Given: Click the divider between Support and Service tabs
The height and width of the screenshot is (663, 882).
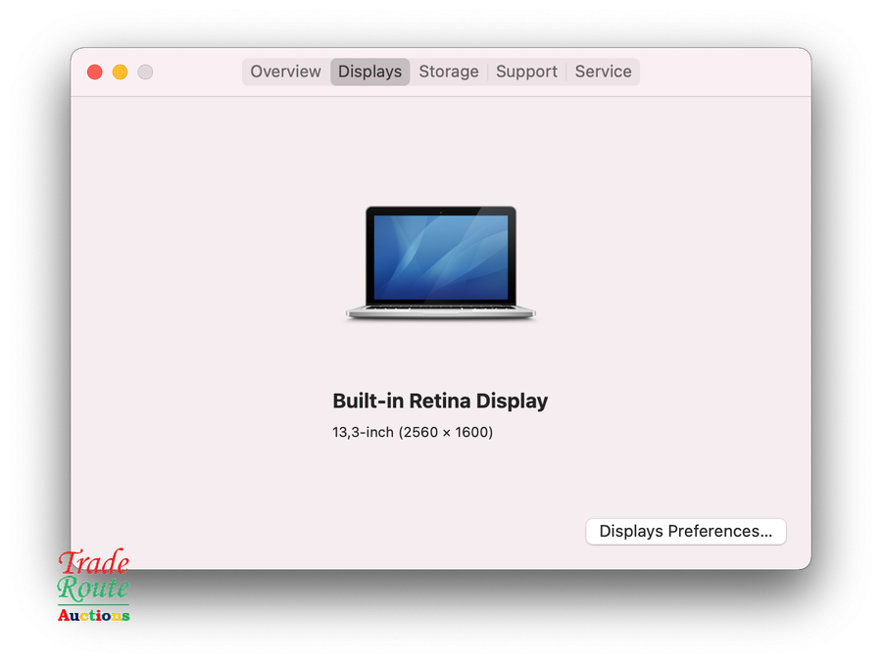Looking at the screenshot, I should click(x=564, y=71).
